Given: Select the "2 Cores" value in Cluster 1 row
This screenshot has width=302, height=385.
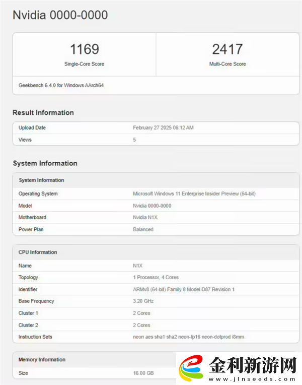Looking at the screenshot, I should click(x=141, y=313).
